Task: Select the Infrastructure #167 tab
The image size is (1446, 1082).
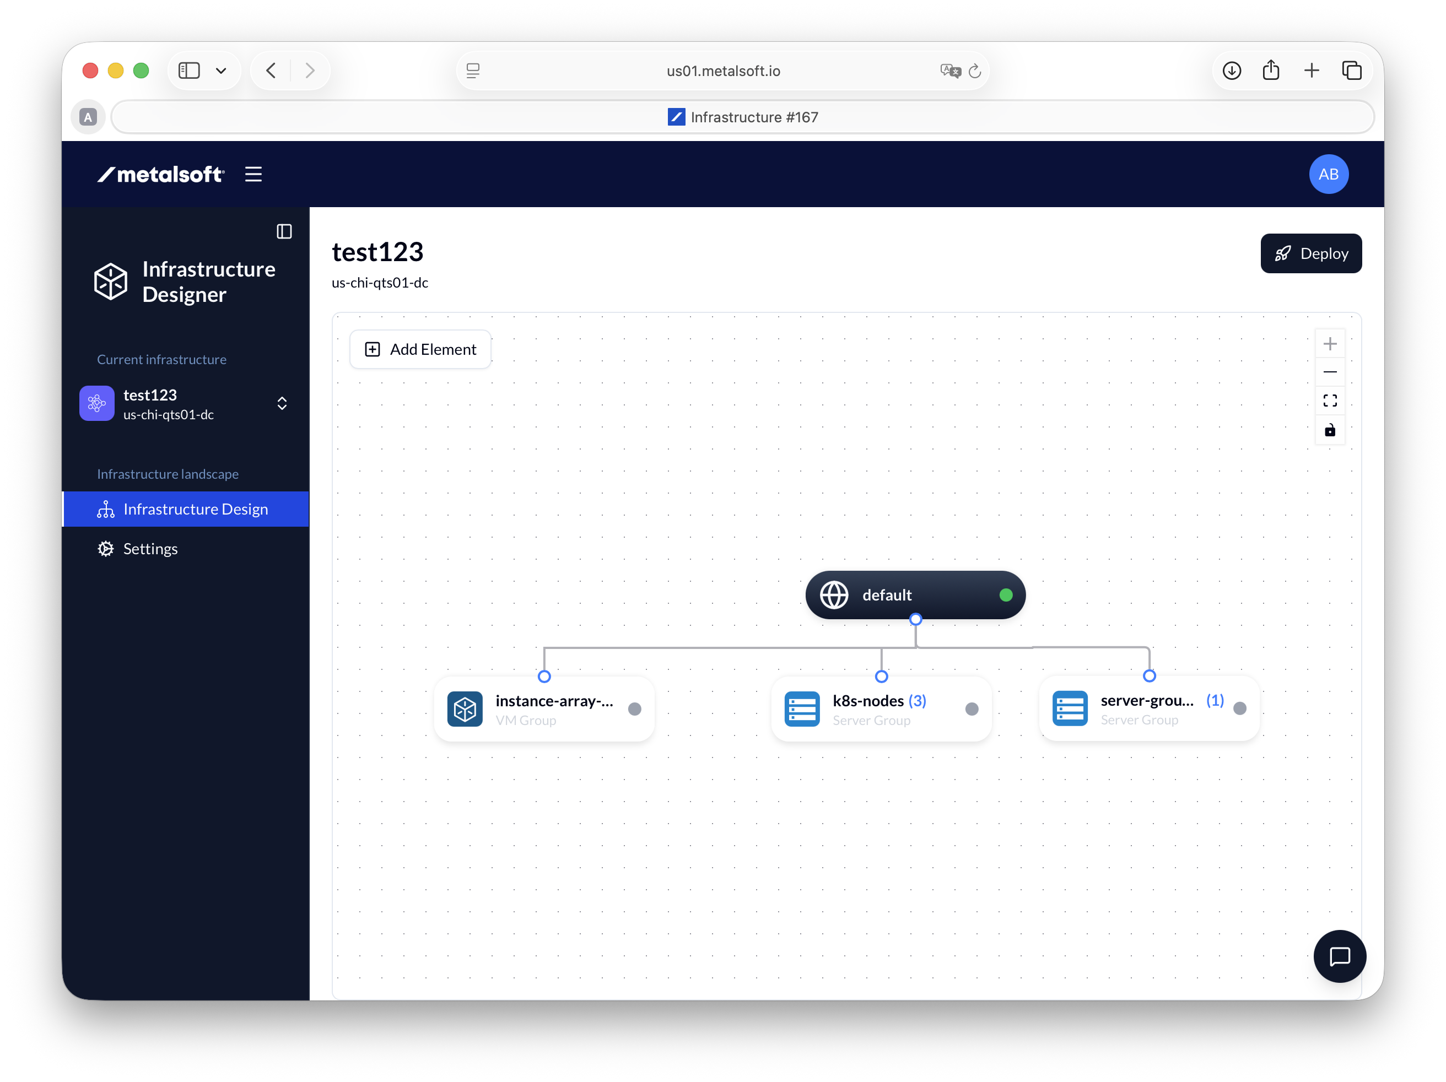Action: point(743,117)
